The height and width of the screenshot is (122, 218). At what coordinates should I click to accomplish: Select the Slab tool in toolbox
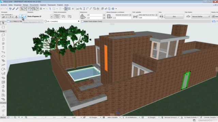[x=3, y=57]
